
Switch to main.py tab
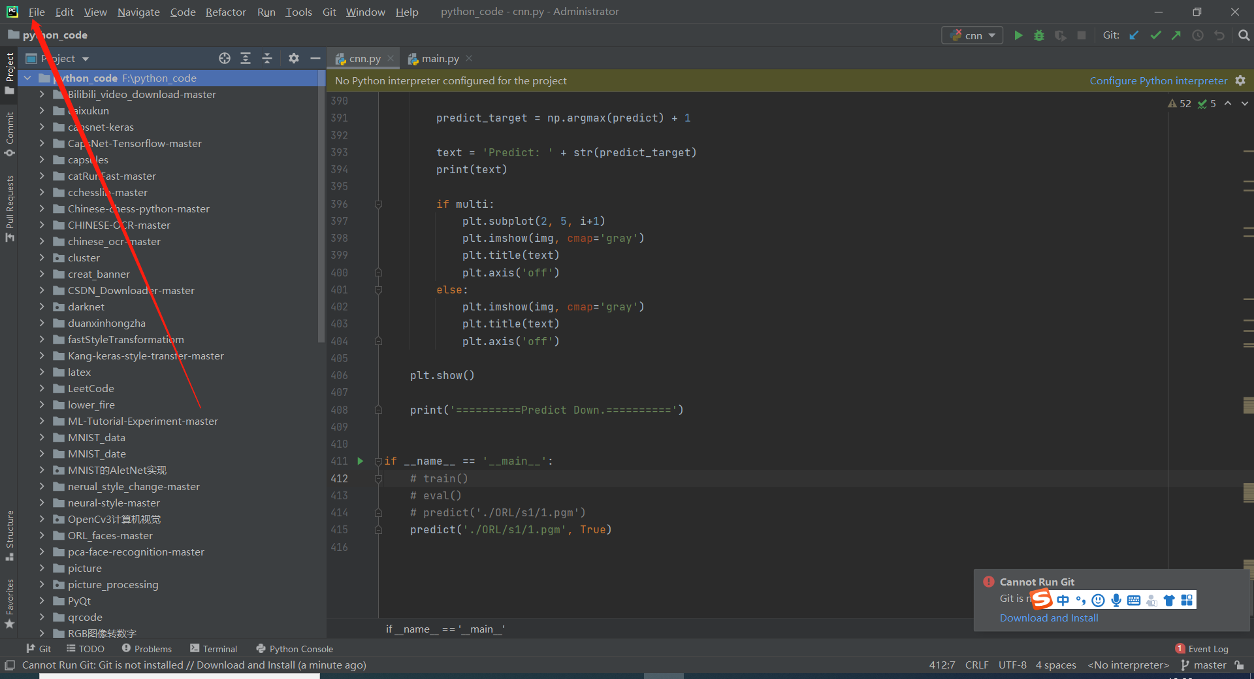point(440,58)
